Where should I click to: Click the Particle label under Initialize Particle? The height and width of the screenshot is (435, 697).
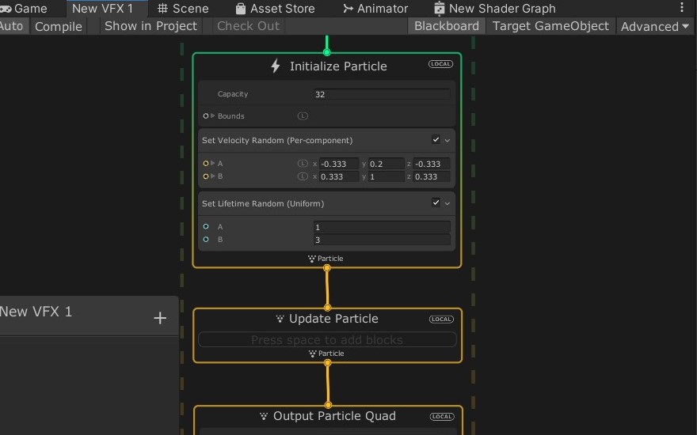coord(330,259)
